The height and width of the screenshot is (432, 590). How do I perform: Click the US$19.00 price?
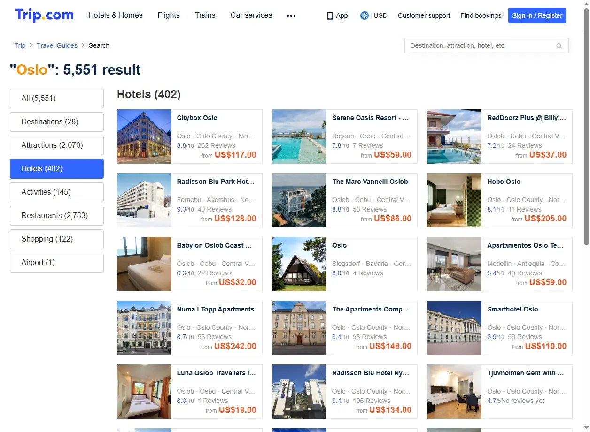(x=238, y=410)
